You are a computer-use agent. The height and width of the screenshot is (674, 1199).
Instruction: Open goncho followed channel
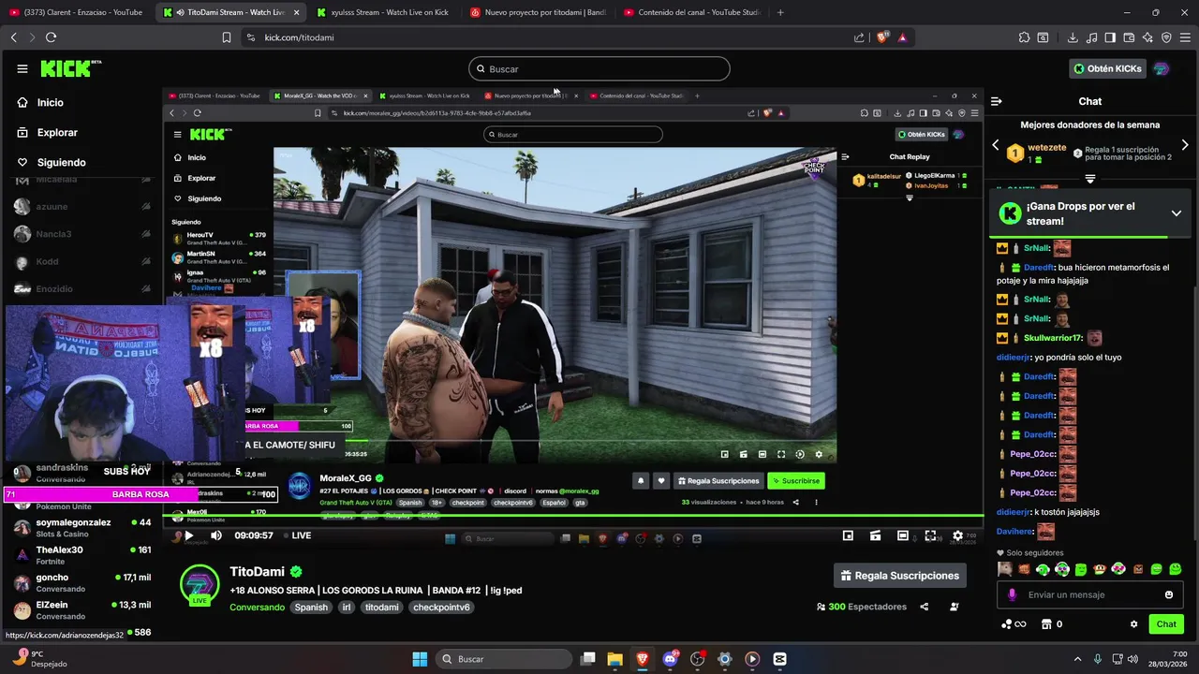coord(82,582)
